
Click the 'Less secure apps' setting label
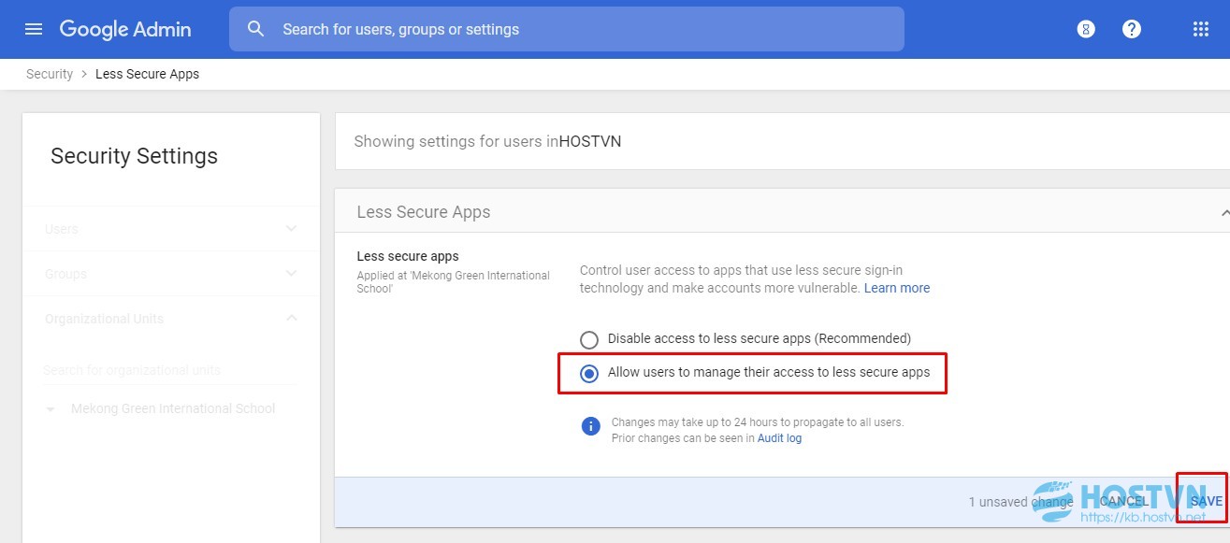pos(408,256)
